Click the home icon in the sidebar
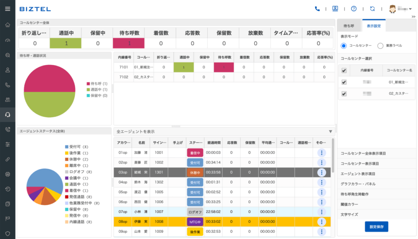Image resolution: width=418 pixels, height=239 pixels. click(x=7, y=25)
